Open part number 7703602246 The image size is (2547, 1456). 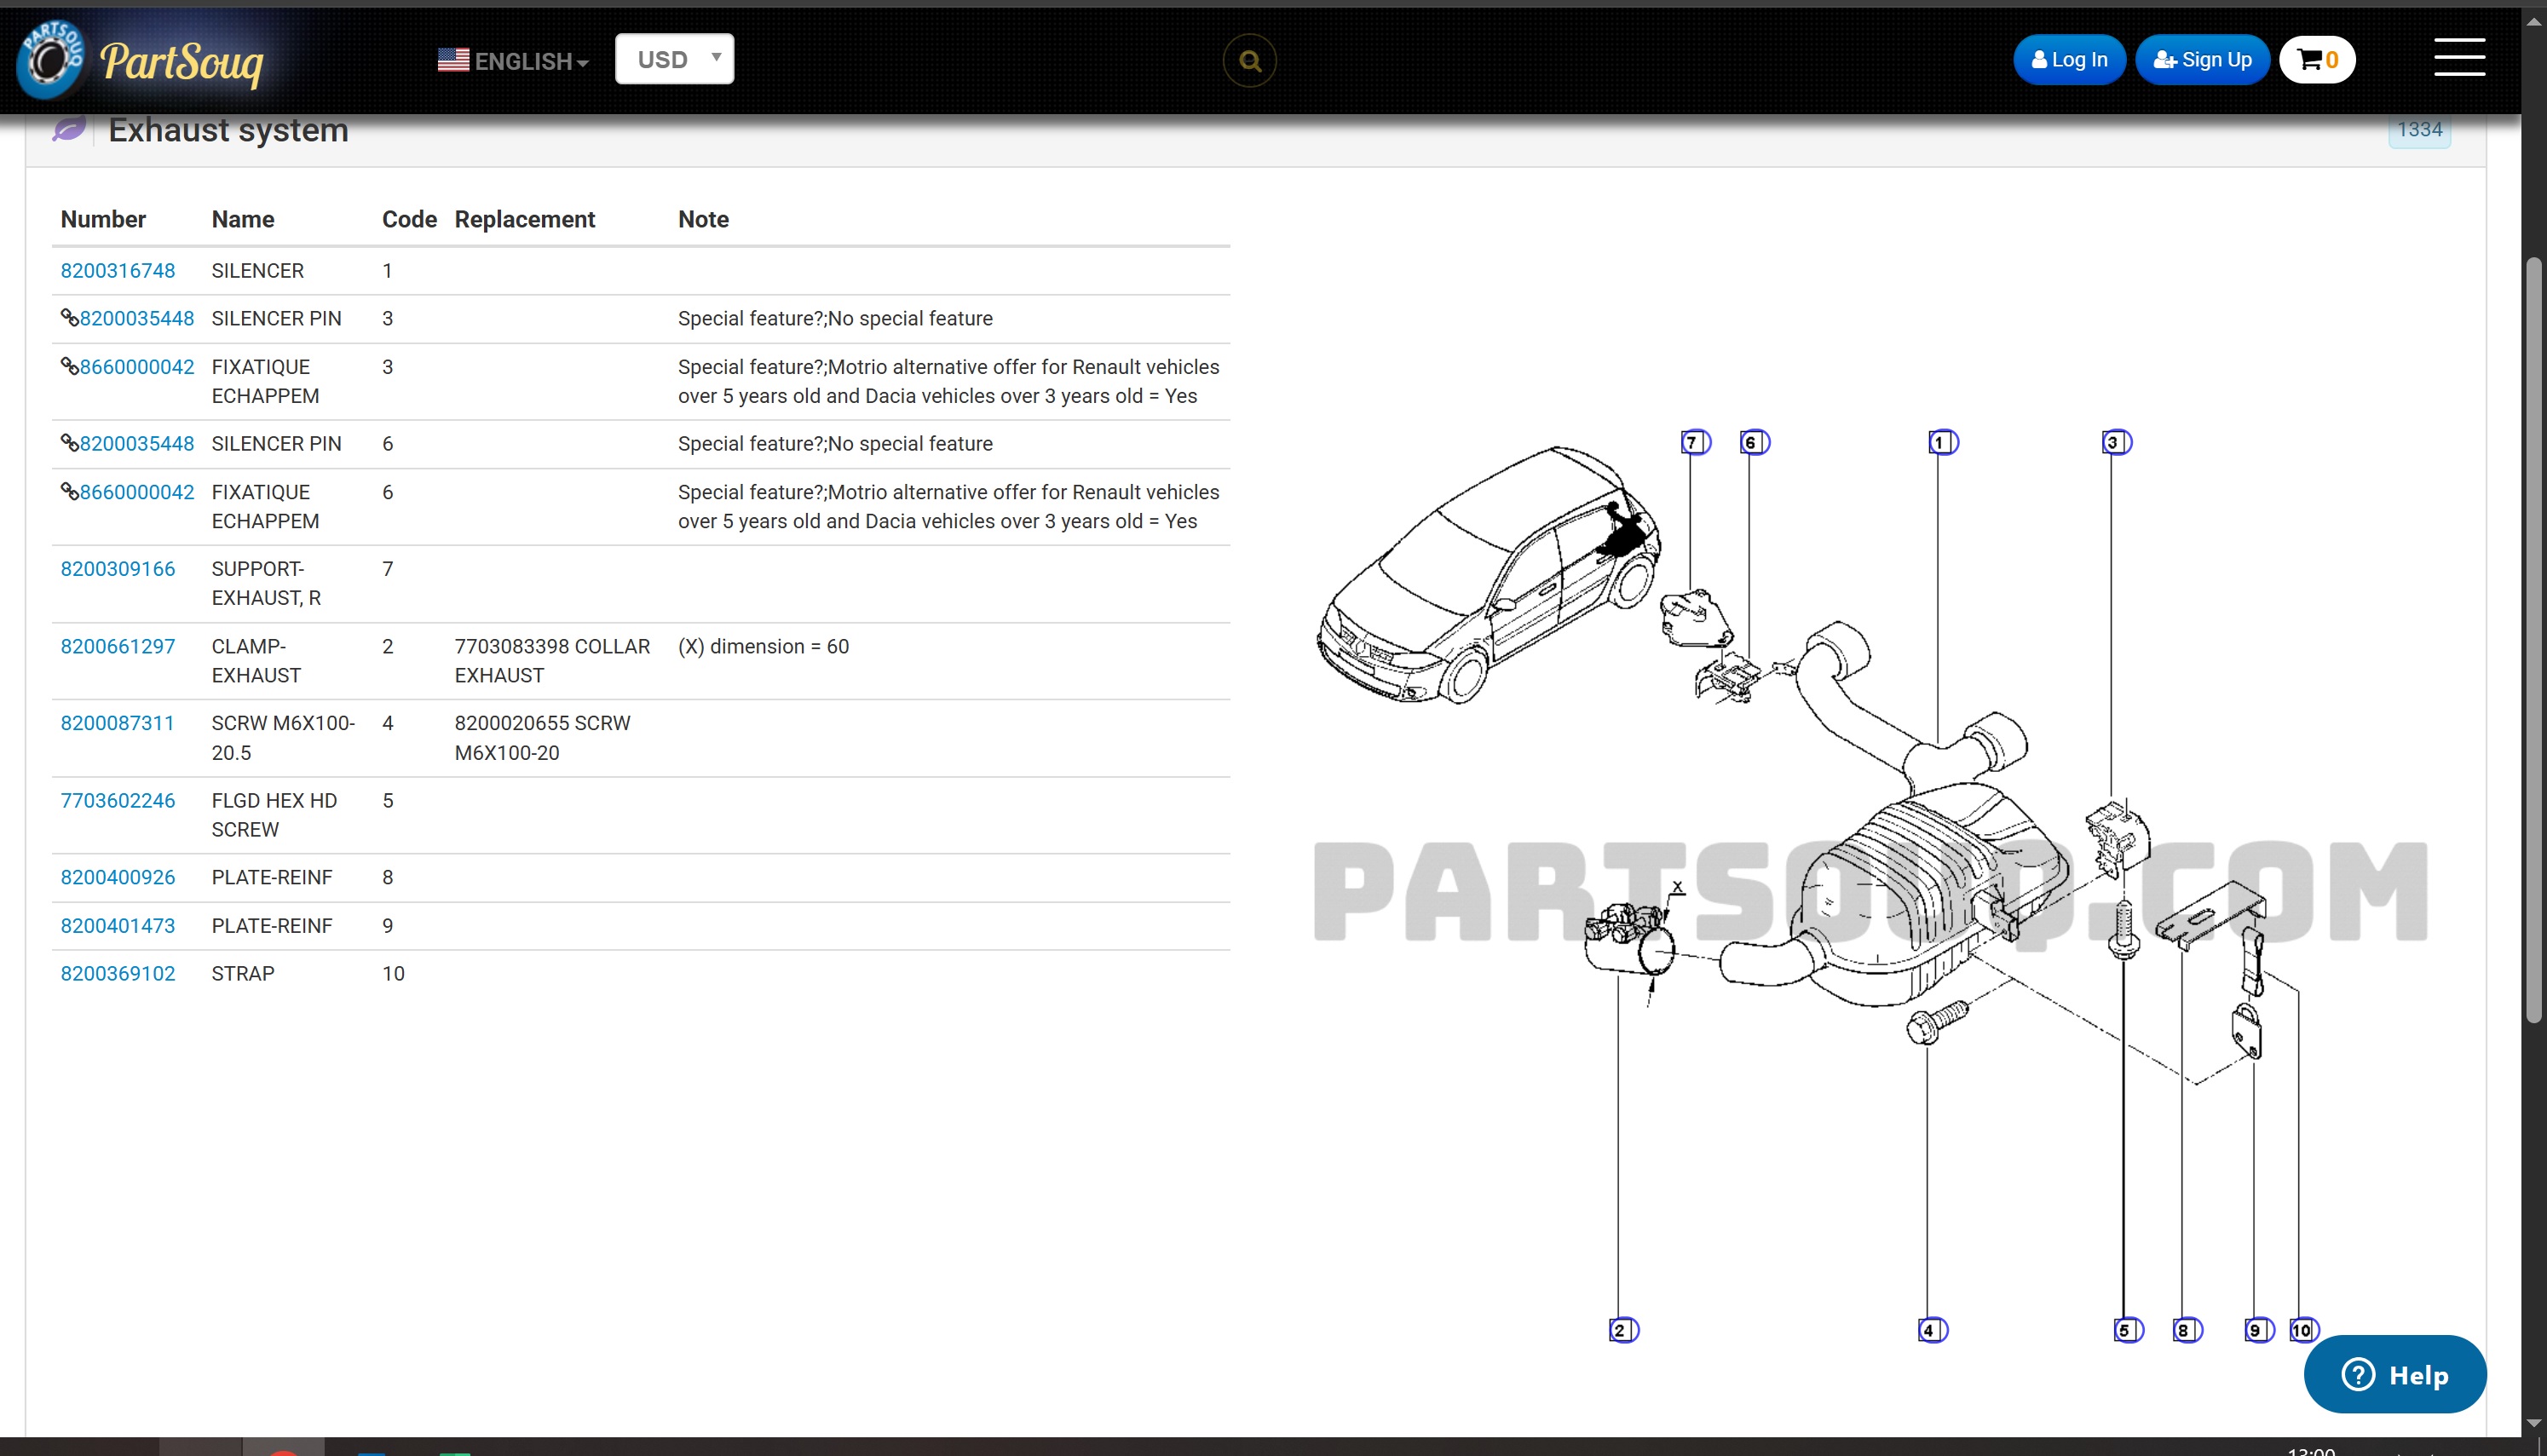tap(118, 801)
